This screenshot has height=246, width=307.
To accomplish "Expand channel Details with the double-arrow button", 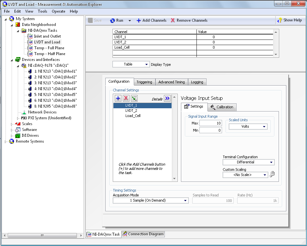I will point(167,98).
